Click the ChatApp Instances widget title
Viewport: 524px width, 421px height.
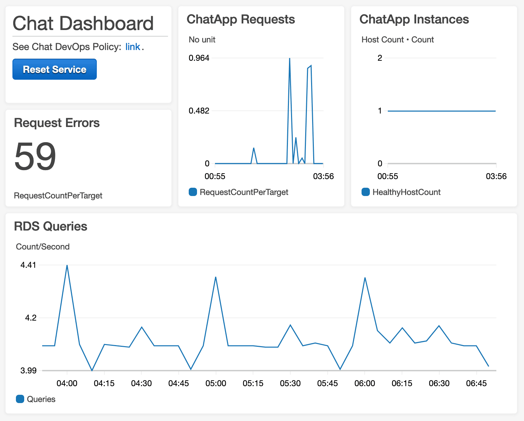click(x=414, y=19)
